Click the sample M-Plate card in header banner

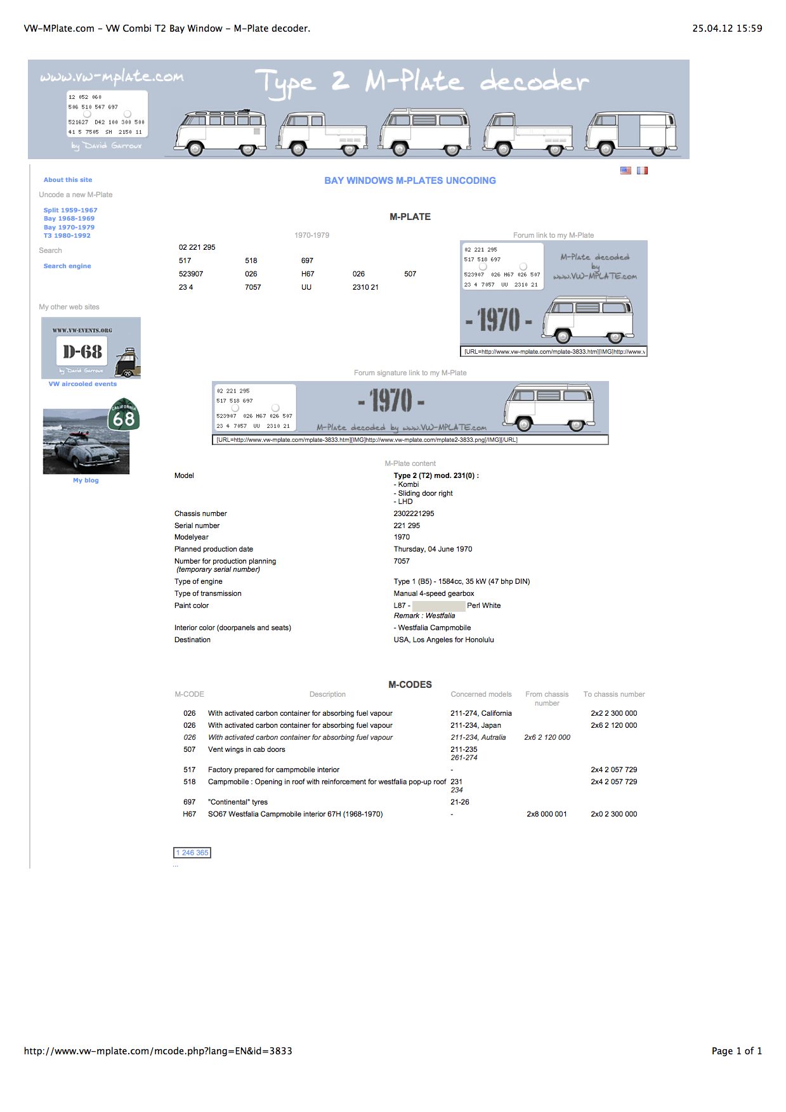click(x=107, y=114)
